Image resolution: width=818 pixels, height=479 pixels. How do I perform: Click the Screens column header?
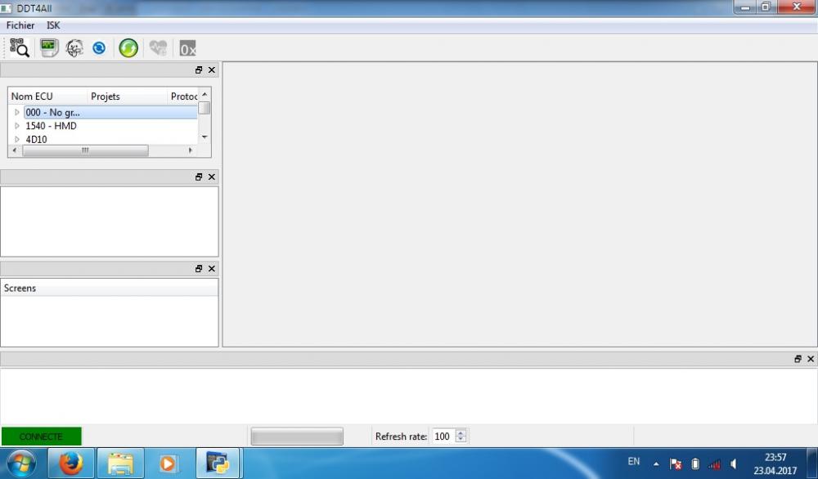[109, 289]
